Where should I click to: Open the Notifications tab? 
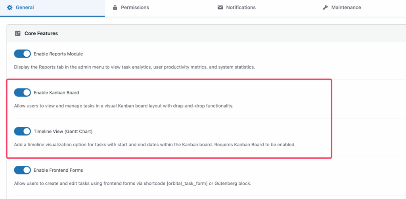click(241, 8)
